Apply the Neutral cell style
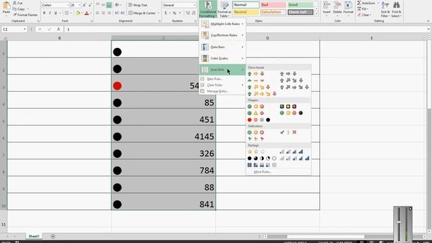The image size is (432, 243). [x=246, y=12]
